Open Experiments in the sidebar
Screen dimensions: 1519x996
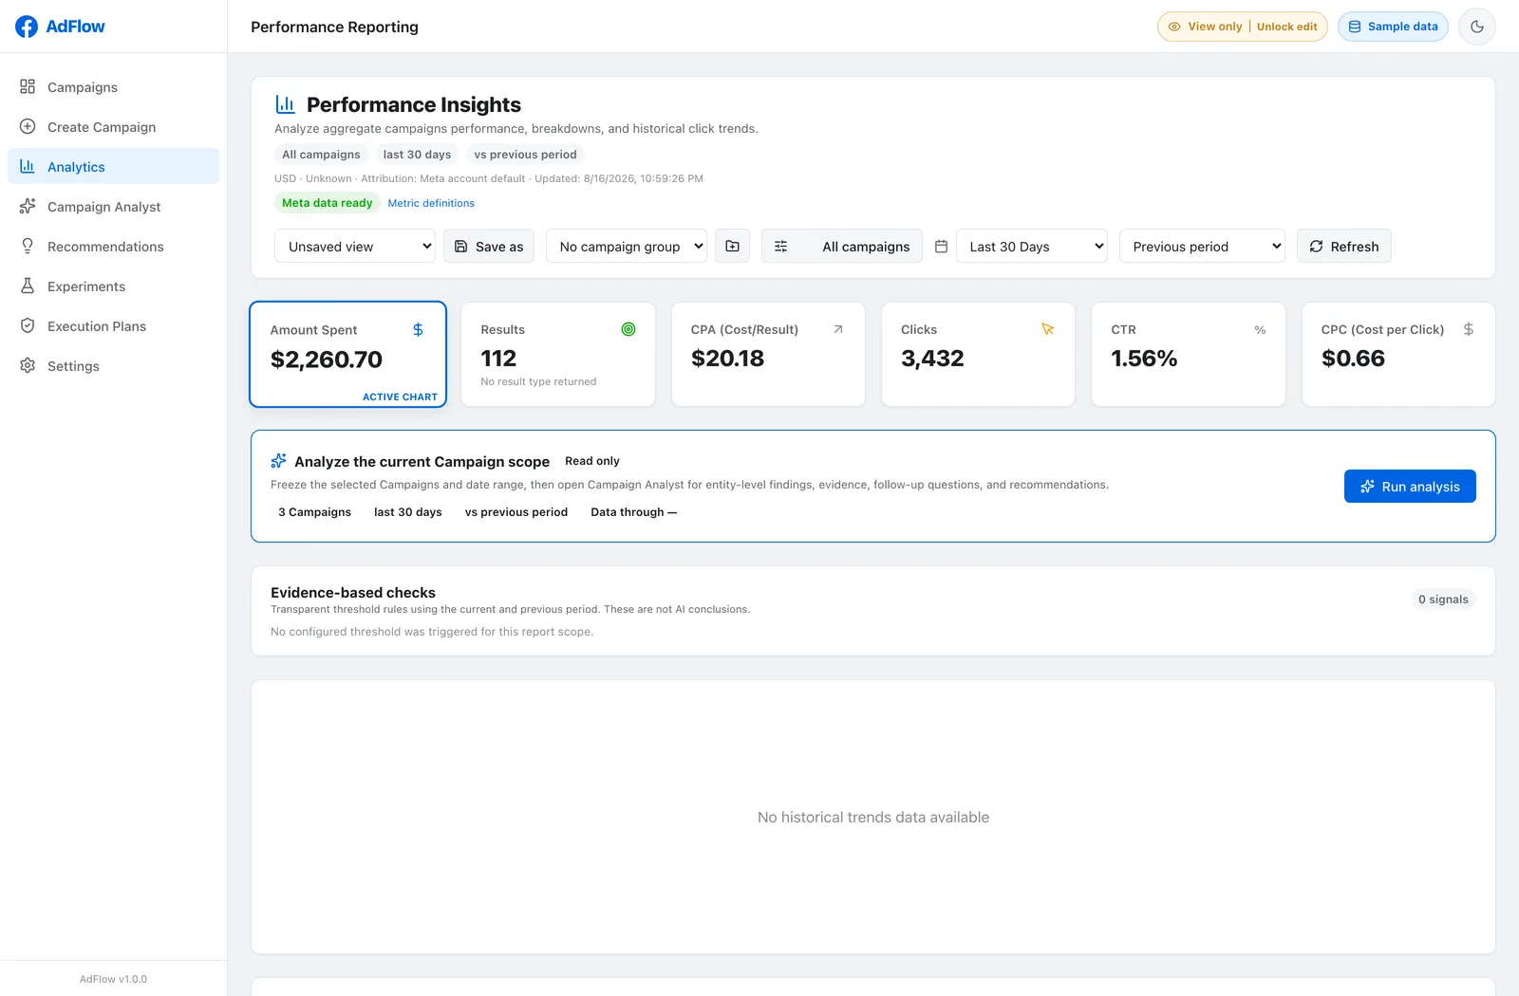pos(113,286)
